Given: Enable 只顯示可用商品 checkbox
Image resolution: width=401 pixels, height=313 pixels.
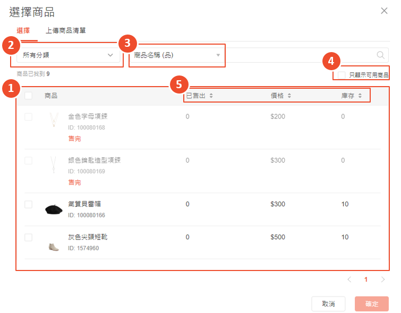Looking at the screenshot, I should pos(342,75).
